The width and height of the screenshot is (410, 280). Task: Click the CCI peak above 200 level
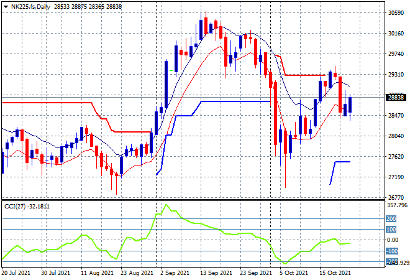coord(166,205)
